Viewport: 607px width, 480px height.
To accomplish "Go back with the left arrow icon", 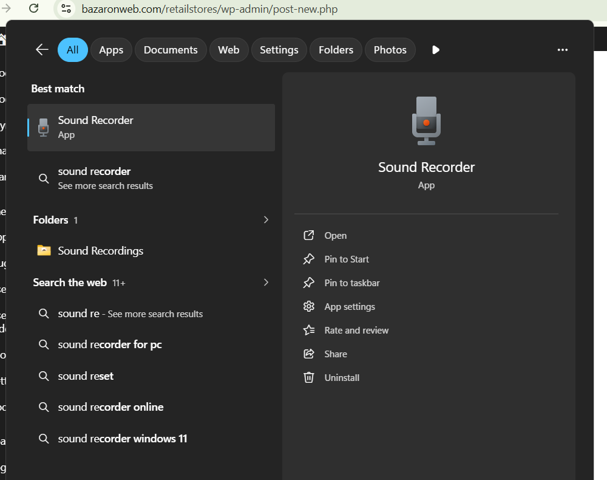I will (x=42, y=50).
